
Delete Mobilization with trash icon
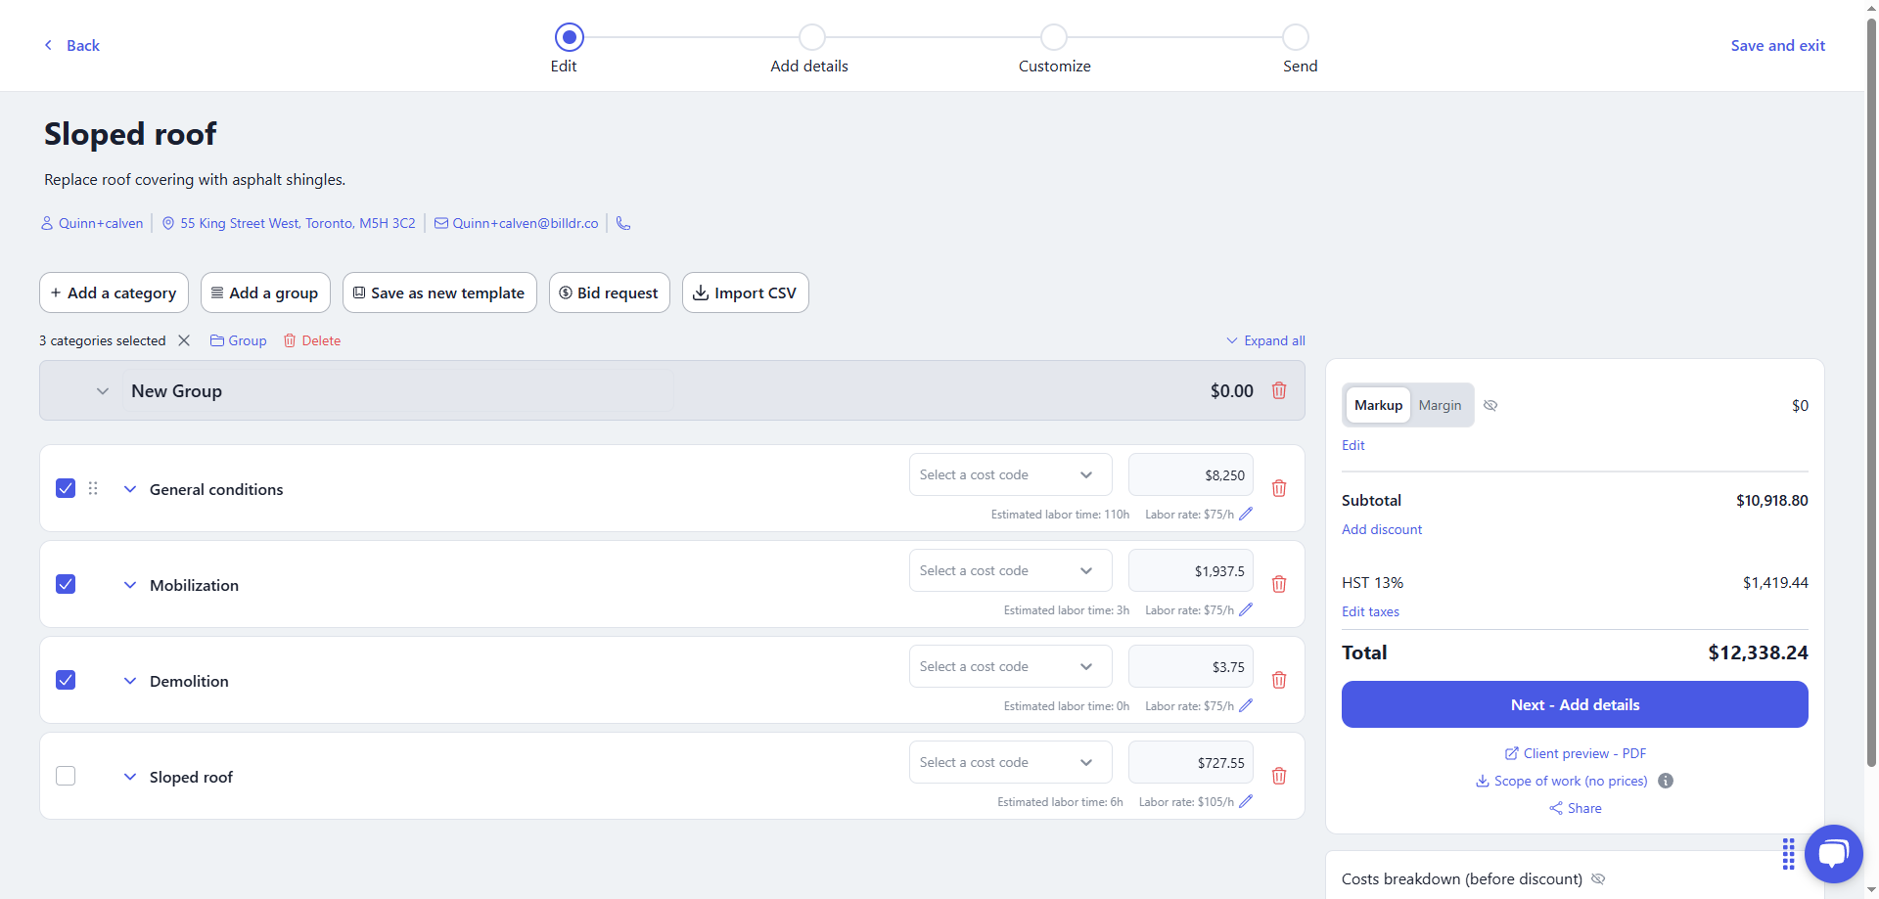pos(1279,584)
